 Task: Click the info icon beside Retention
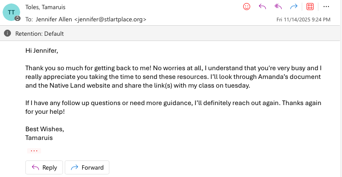pyautogui.click(x=8, y=34)
